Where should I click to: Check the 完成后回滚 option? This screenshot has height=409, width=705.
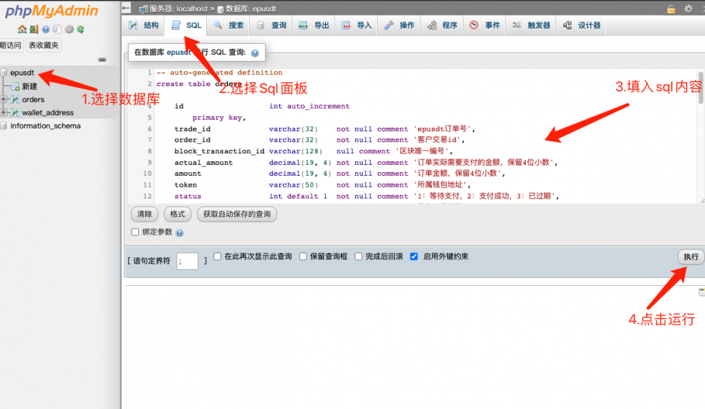click(x=358, y=256)
